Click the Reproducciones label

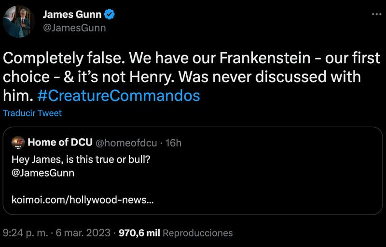coord(198,233)
